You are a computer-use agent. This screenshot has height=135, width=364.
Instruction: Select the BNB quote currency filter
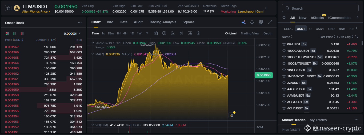pyautogui.click(x=342, y=29)
